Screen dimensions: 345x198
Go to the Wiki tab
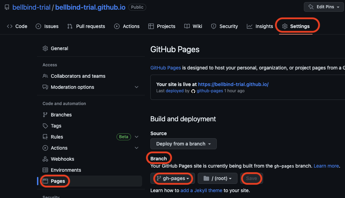pos(193,26)
